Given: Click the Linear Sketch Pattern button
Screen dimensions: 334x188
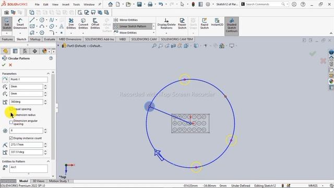Looking at the screenshot, I should pyautogui.click(x=132, y=26).
